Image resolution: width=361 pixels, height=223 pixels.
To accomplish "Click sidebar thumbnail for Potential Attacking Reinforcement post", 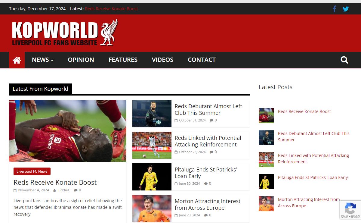I will click(x=266, y=160).
